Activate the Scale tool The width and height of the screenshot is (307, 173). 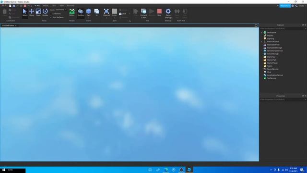click(38, 12)
